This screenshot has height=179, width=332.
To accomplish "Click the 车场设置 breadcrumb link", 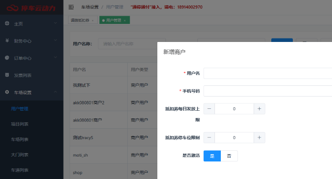I will [x=90, y=7].
